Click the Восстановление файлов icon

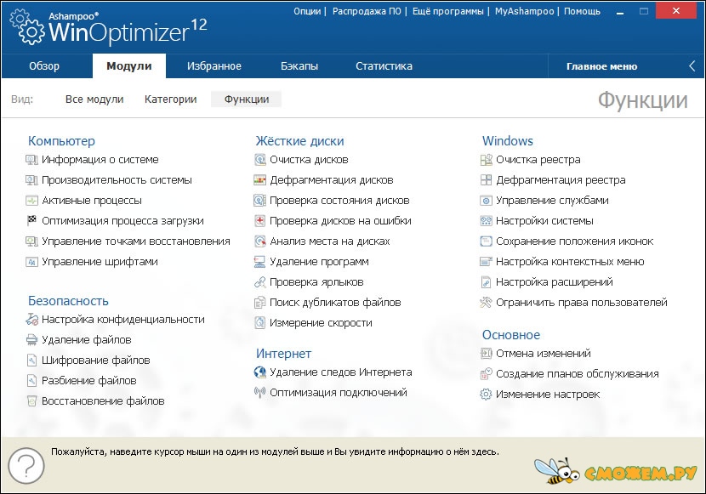(31, 401)
